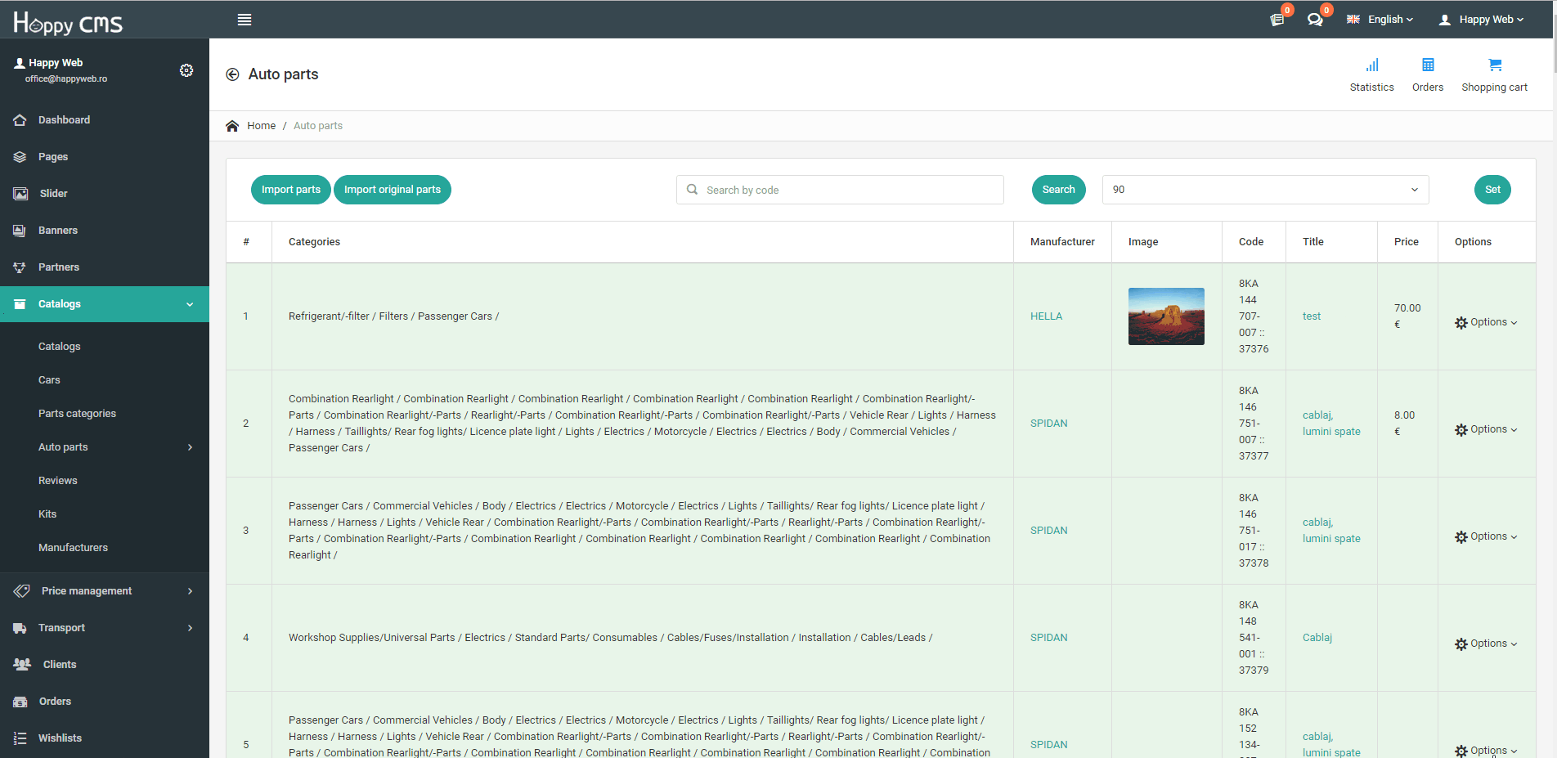Viewport: 1557px width, 758px height.
Task: Click the Import parts button
Action: (x=291, y=190)
